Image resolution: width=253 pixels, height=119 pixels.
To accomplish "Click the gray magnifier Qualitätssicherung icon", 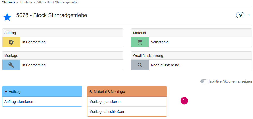I will coord(140,65).
